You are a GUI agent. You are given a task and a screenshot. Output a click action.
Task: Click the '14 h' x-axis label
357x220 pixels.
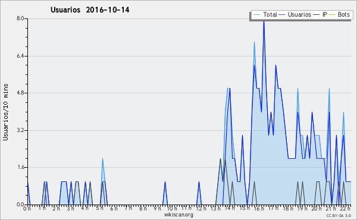tap(230, 208)
